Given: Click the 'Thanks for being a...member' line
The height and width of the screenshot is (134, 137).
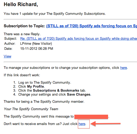Looking at the screenshot, I should (44, 102).
